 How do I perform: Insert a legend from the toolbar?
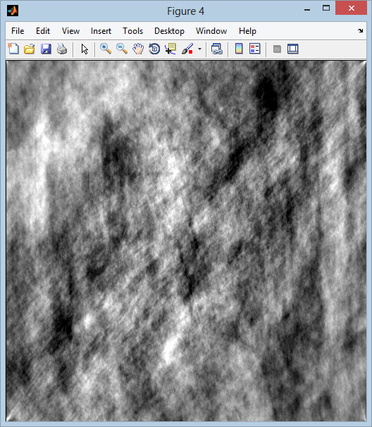coord(255,49)
